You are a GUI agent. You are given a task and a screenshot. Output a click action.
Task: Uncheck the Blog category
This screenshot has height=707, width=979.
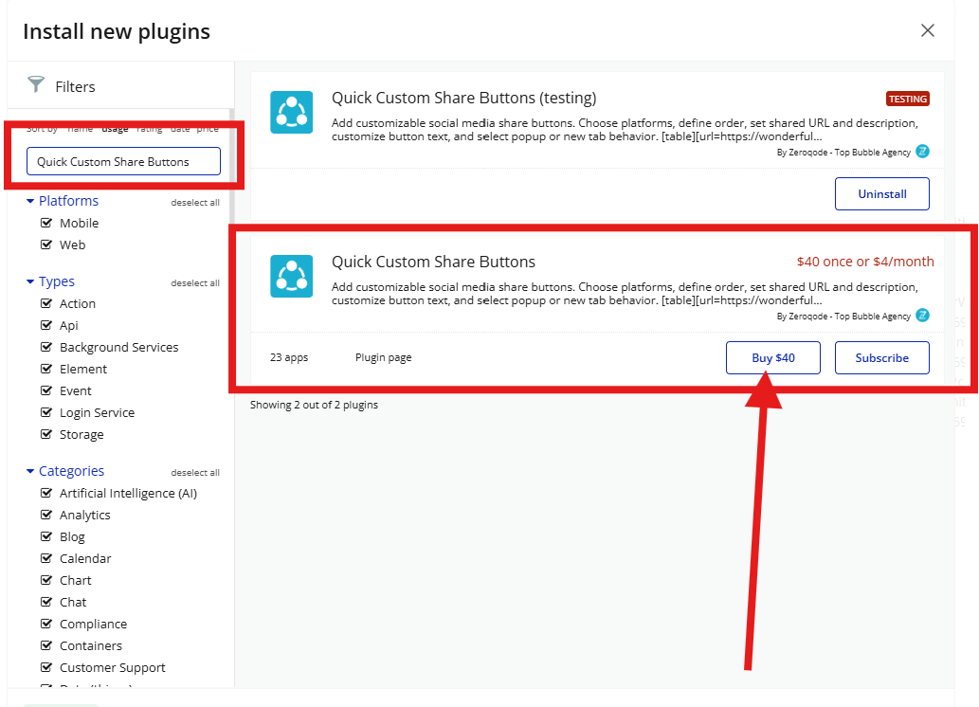tap(46, 537)
